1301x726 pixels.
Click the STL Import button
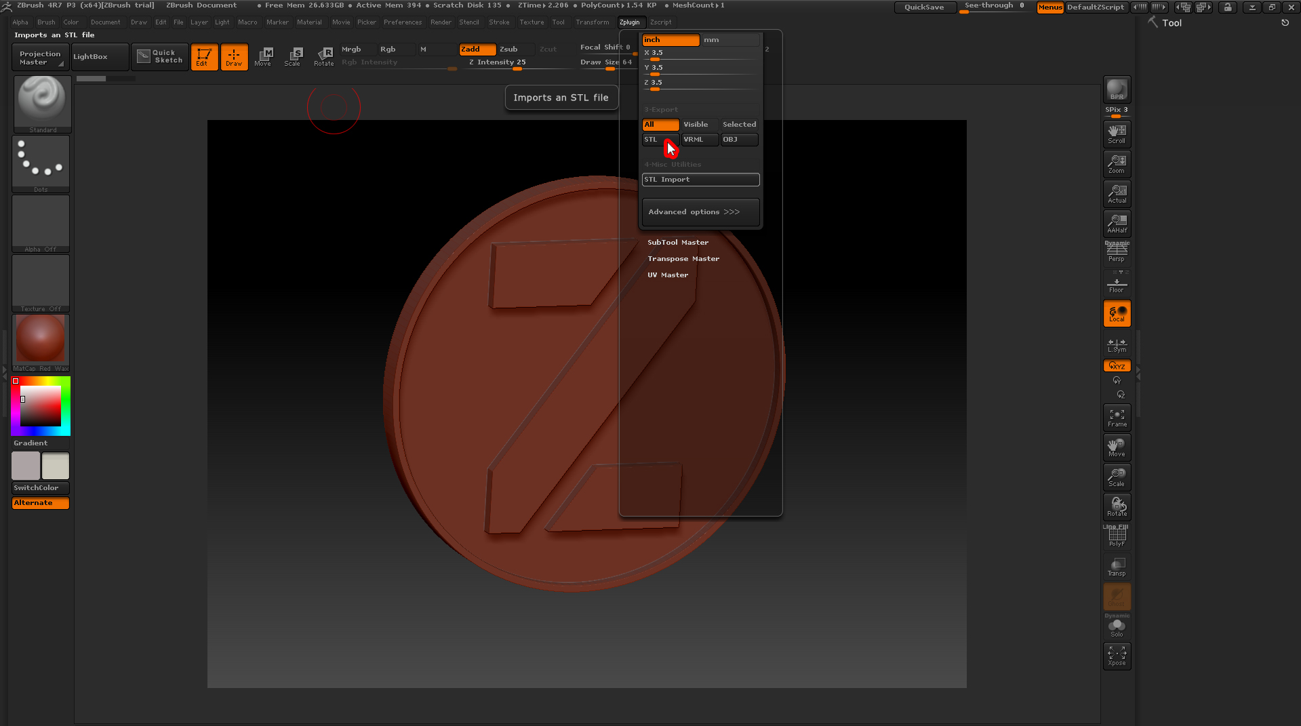click(x=700, y=180)
